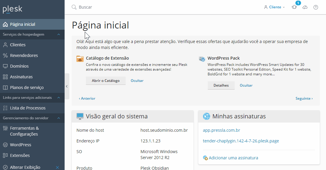This screenshot has width=326, height=170.
Task: Click the Página inicial page heading
Action: tap(100, 26)
